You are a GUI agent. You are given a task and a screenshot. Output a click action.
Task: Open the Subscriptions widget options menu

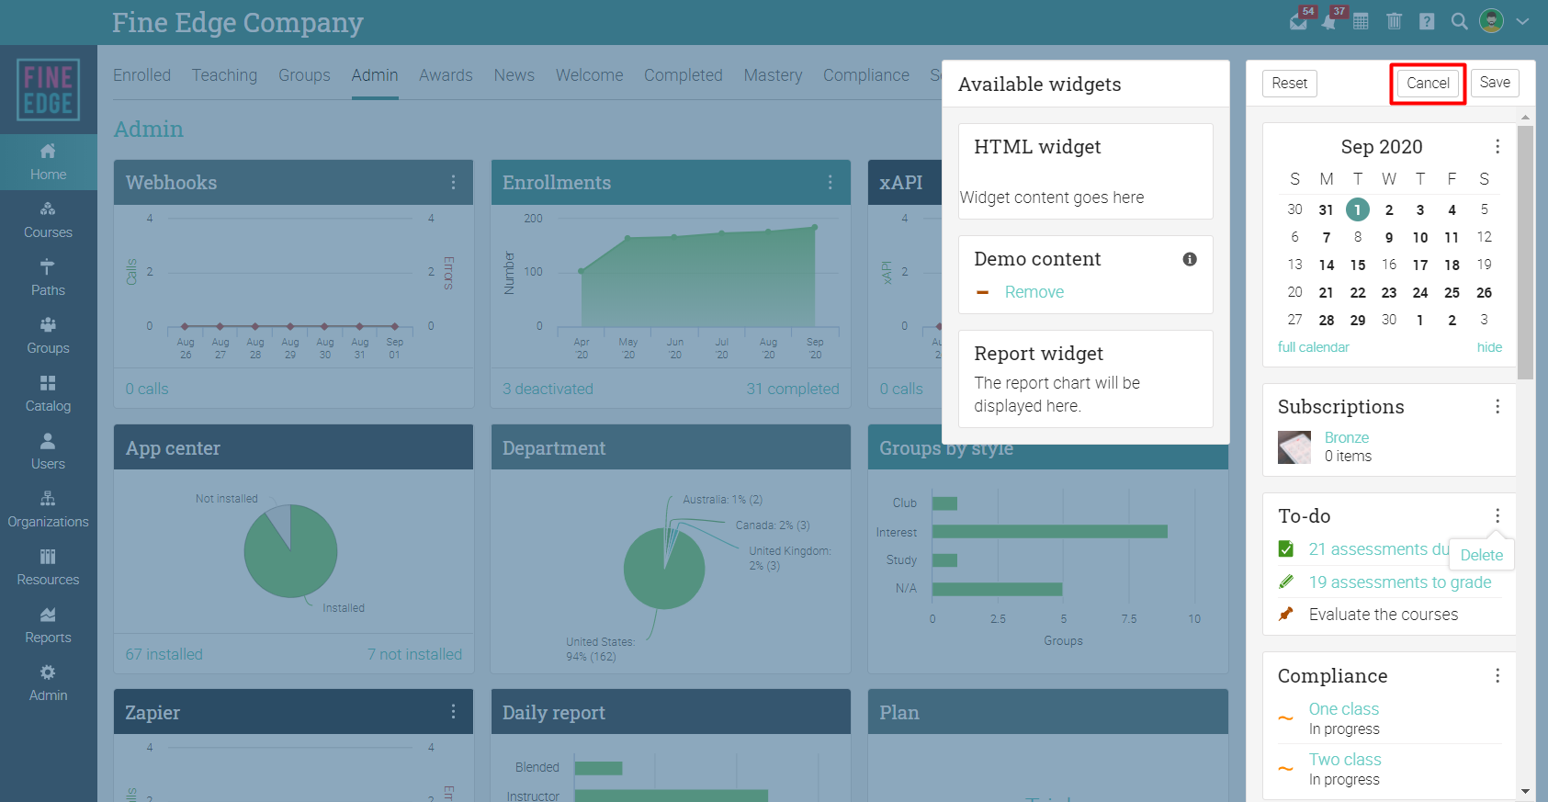pos(1497,406)
